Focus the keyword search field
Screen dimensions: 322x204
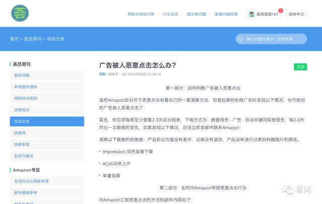(271, 39)
